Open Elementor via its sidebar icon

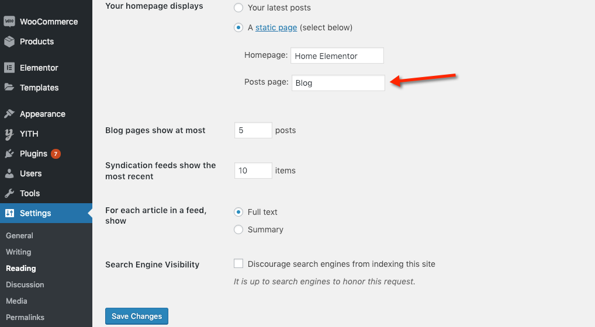pos(9,68)
